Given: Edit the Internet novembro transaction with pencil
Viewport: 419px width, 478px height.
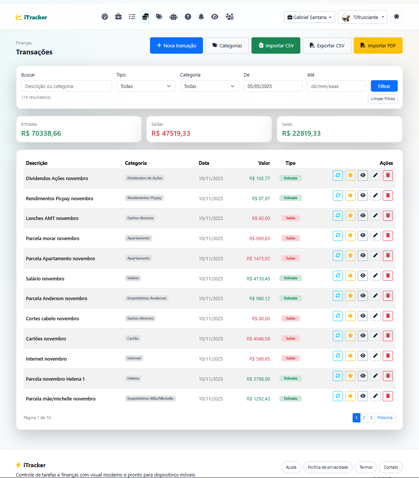Looking at the screenshot, I should pos(375,356).
